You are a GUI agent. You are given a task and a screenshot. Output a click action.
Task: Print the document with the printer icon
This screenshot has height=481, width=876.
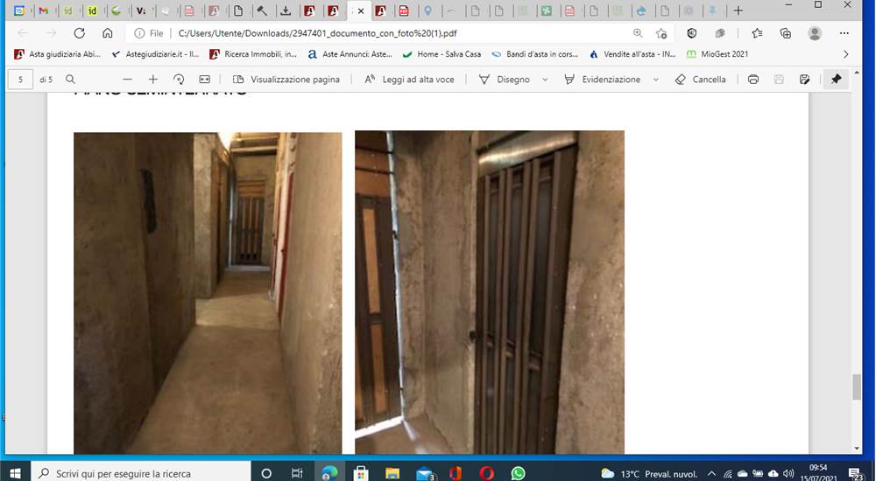click(x=753, y=80)
